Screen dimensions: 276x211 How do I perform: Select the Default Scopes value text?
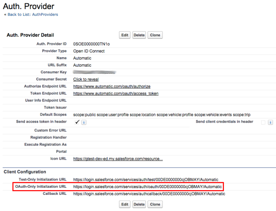162,115
